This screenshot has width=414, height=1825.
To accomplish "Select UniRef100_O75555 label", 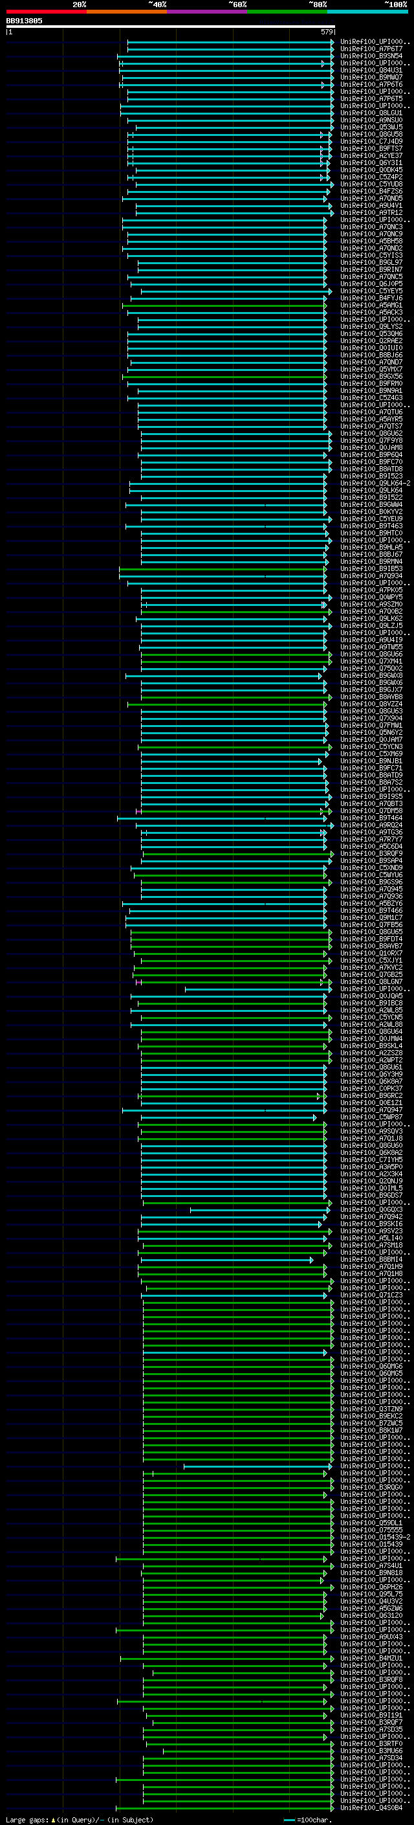I will coord(371,1530).
